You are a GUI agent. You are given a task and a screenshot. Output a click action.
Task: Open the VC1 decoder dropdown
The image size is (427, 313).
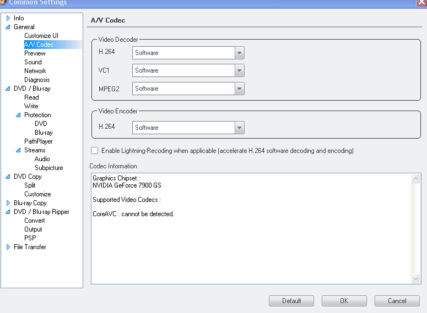tap(239, 70)
